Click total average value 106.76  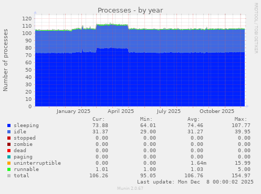(194, 176)
